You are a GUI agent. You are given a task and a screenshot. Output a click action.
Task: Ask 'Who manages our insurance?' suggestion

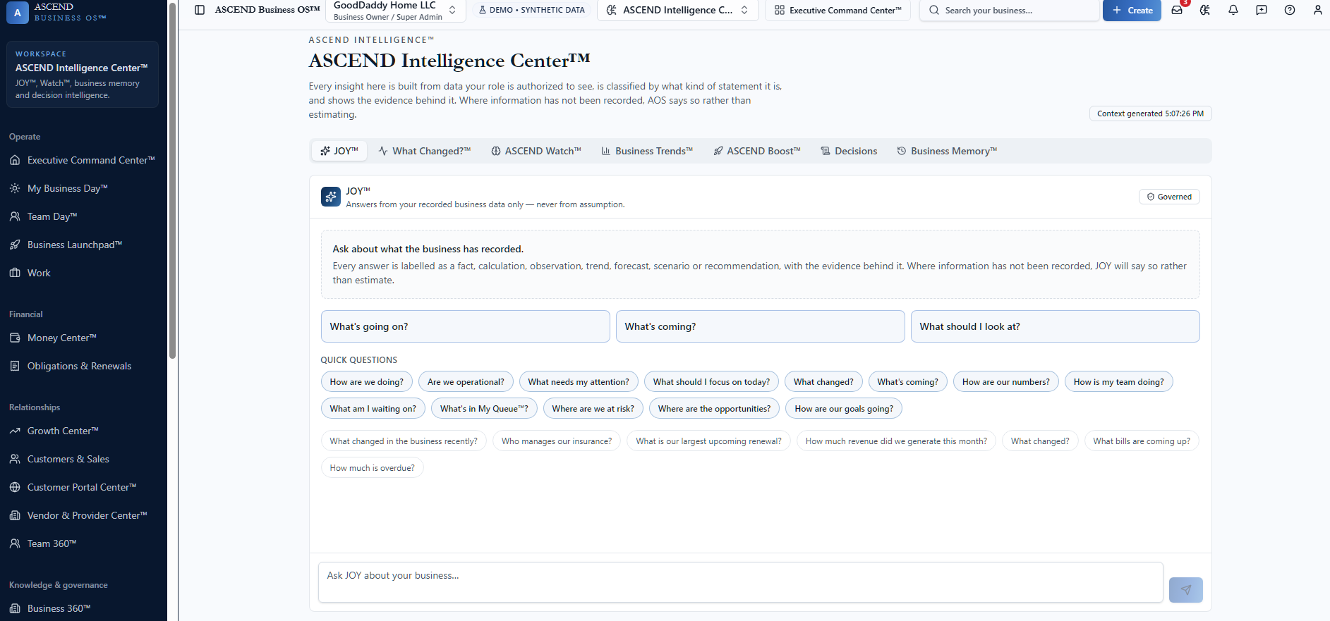click(557, 441)
